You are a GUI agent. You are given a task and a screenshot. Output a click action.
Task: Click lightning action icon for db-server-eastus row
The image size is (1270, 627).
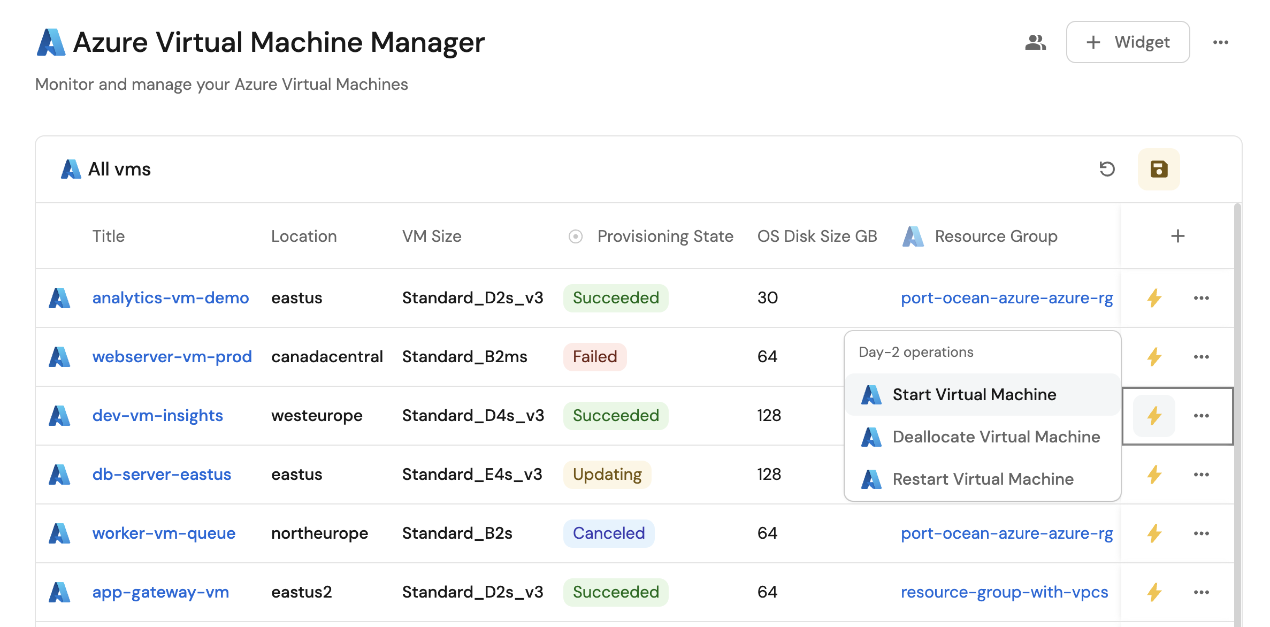(1154, 475)
